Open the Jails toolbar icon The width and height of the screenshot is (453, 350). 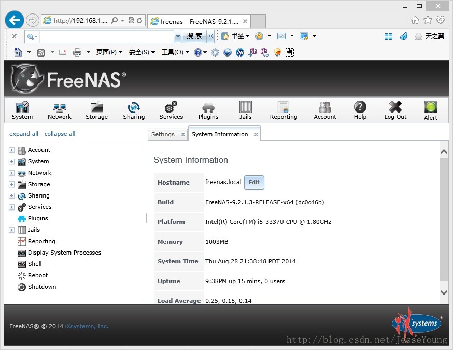click(x=245, y=110)
